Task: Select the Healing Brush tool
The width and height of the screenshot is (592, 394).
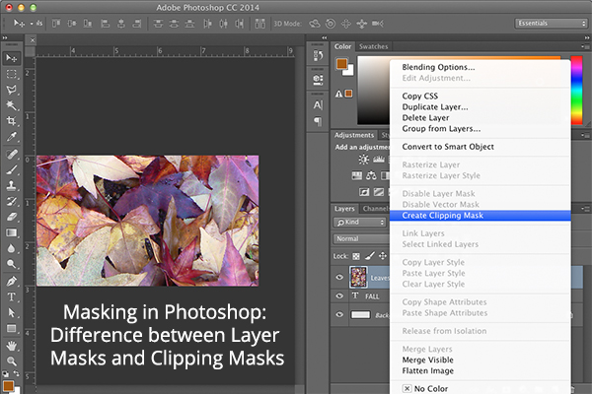Action: click(11, 155)
